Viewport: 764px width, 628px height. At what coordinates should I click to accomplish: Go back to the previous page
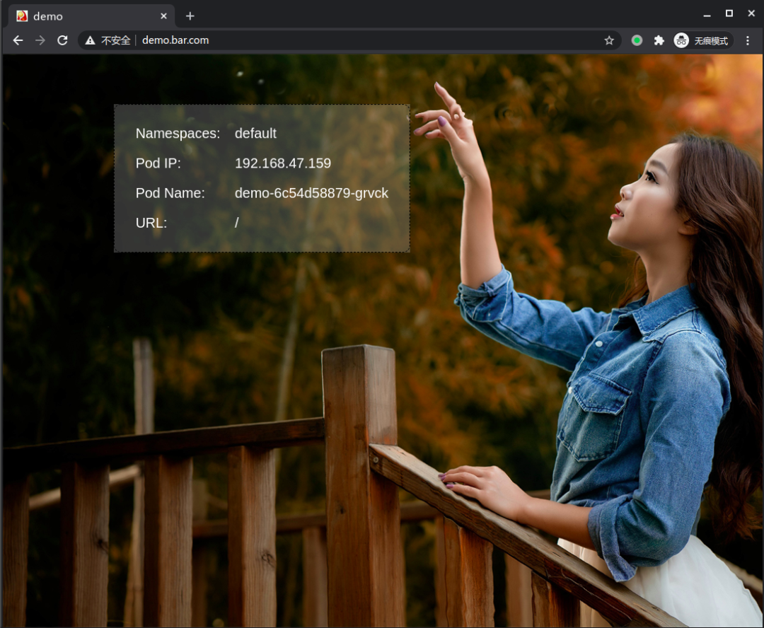18,40
